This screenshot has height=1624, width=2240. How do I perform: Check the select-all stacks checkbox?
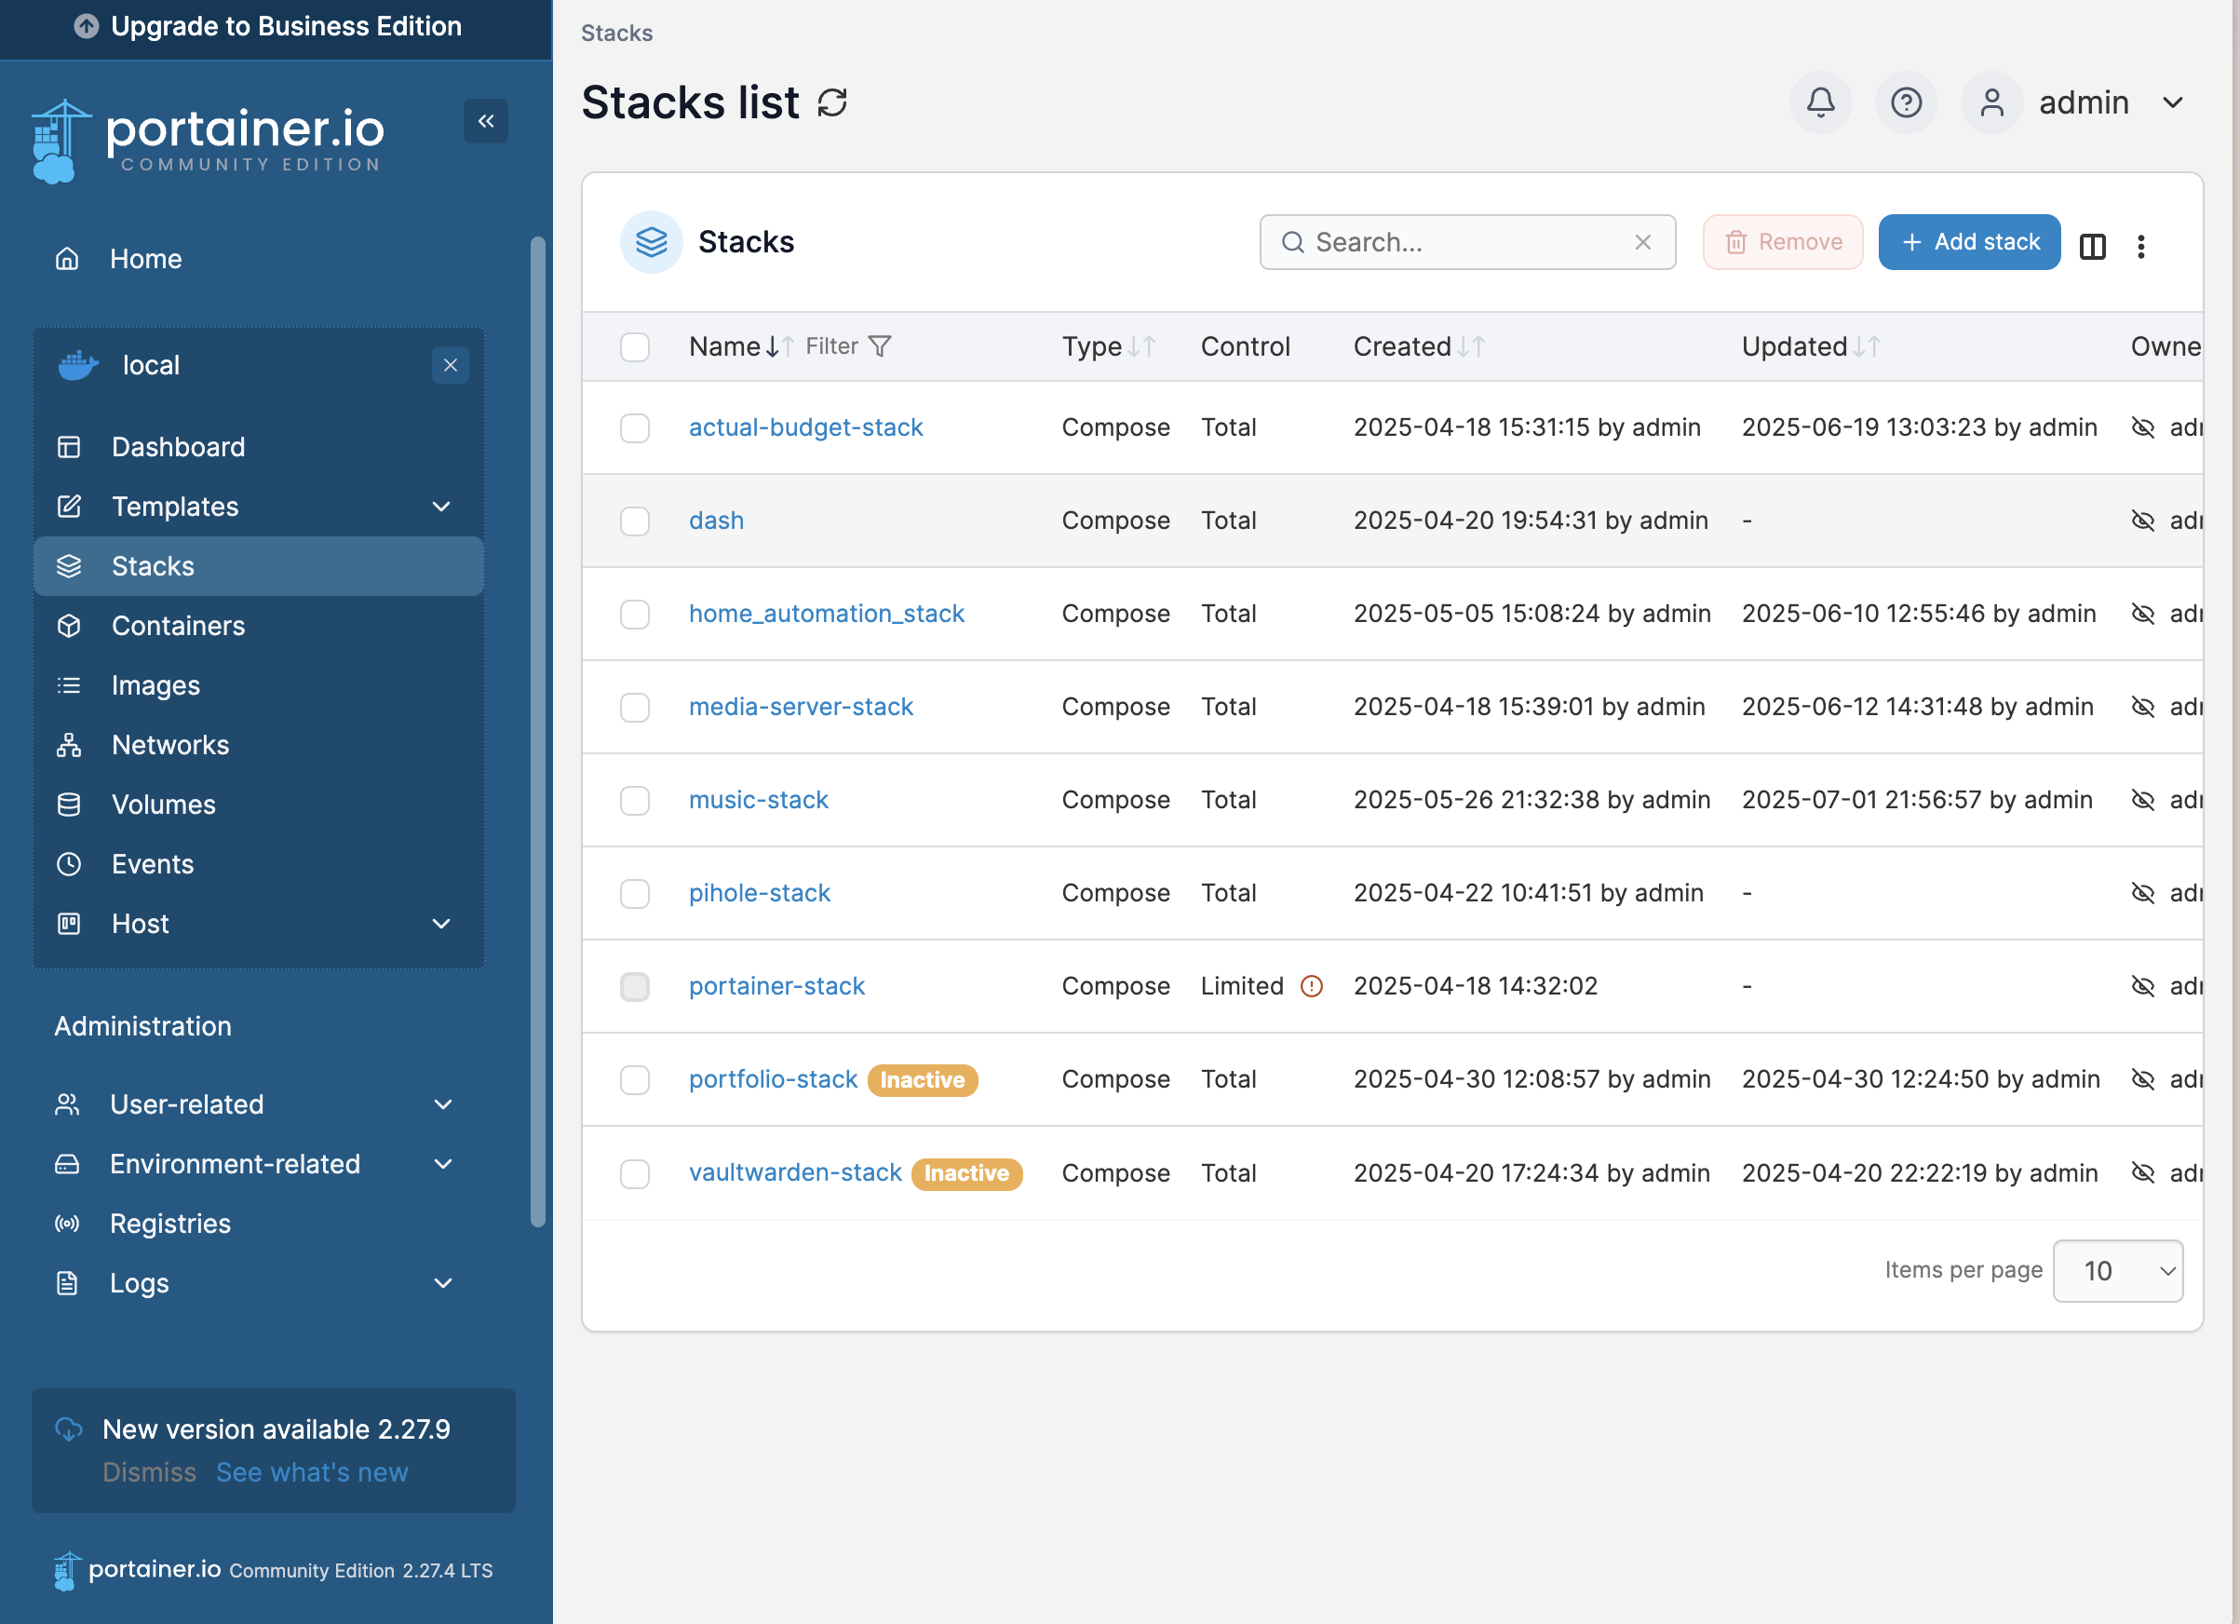(634, 346)
